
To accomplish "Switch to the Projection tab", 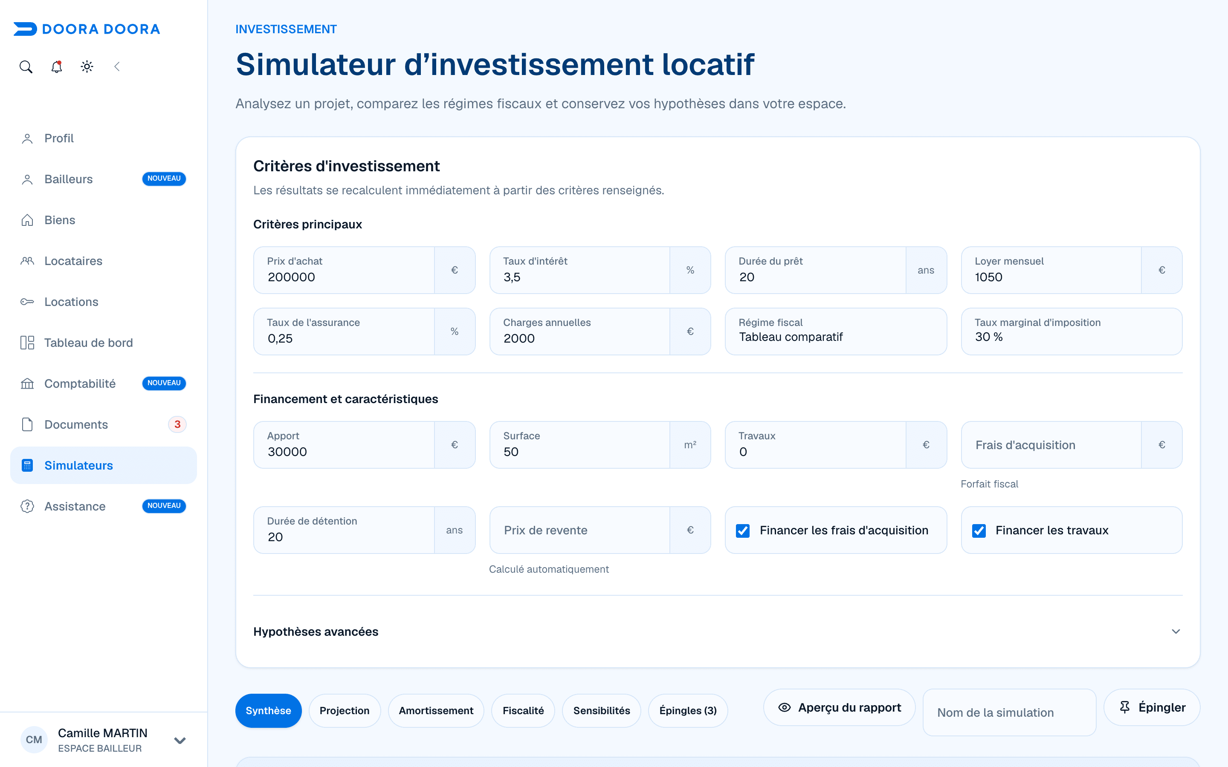I will tap(345, 711).
